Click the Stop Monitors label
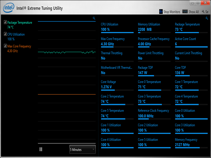 point(172,12)
